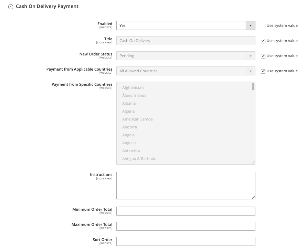Click into the Instructions text area

[186, 186]
